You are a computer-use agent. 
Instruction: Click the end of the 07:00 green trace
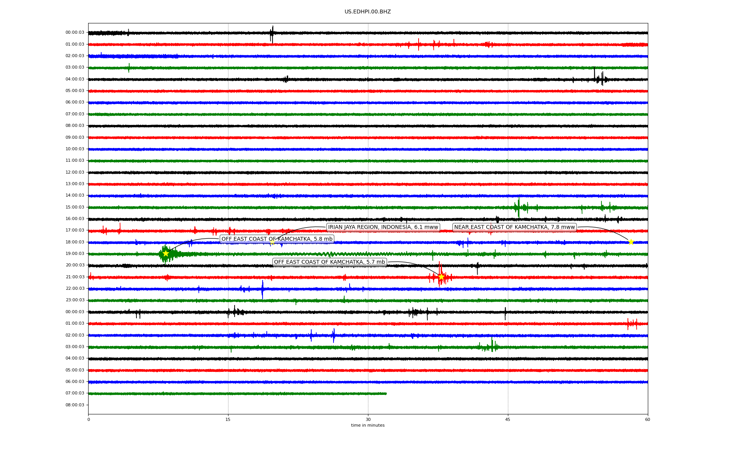[x=385, y=394]
